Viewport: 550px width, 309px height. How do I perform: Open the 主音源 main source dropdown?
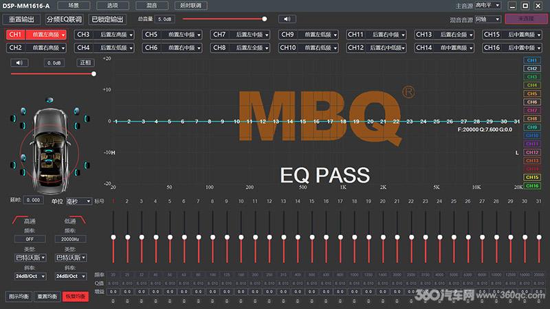[487, 5]
